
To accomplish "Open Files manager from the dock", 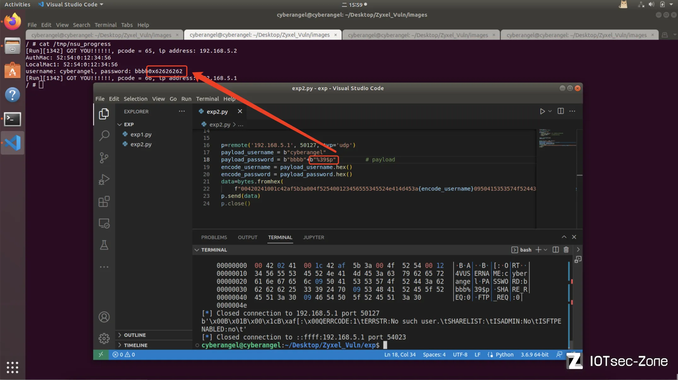I will click(12, 46).
